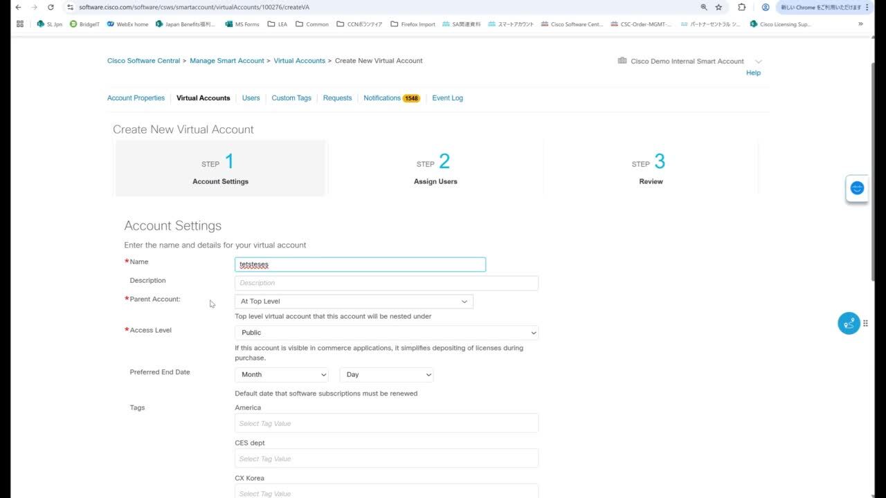Open the Firefox Import bookmark folder
The image size is (886, 498).
(413, 24)
